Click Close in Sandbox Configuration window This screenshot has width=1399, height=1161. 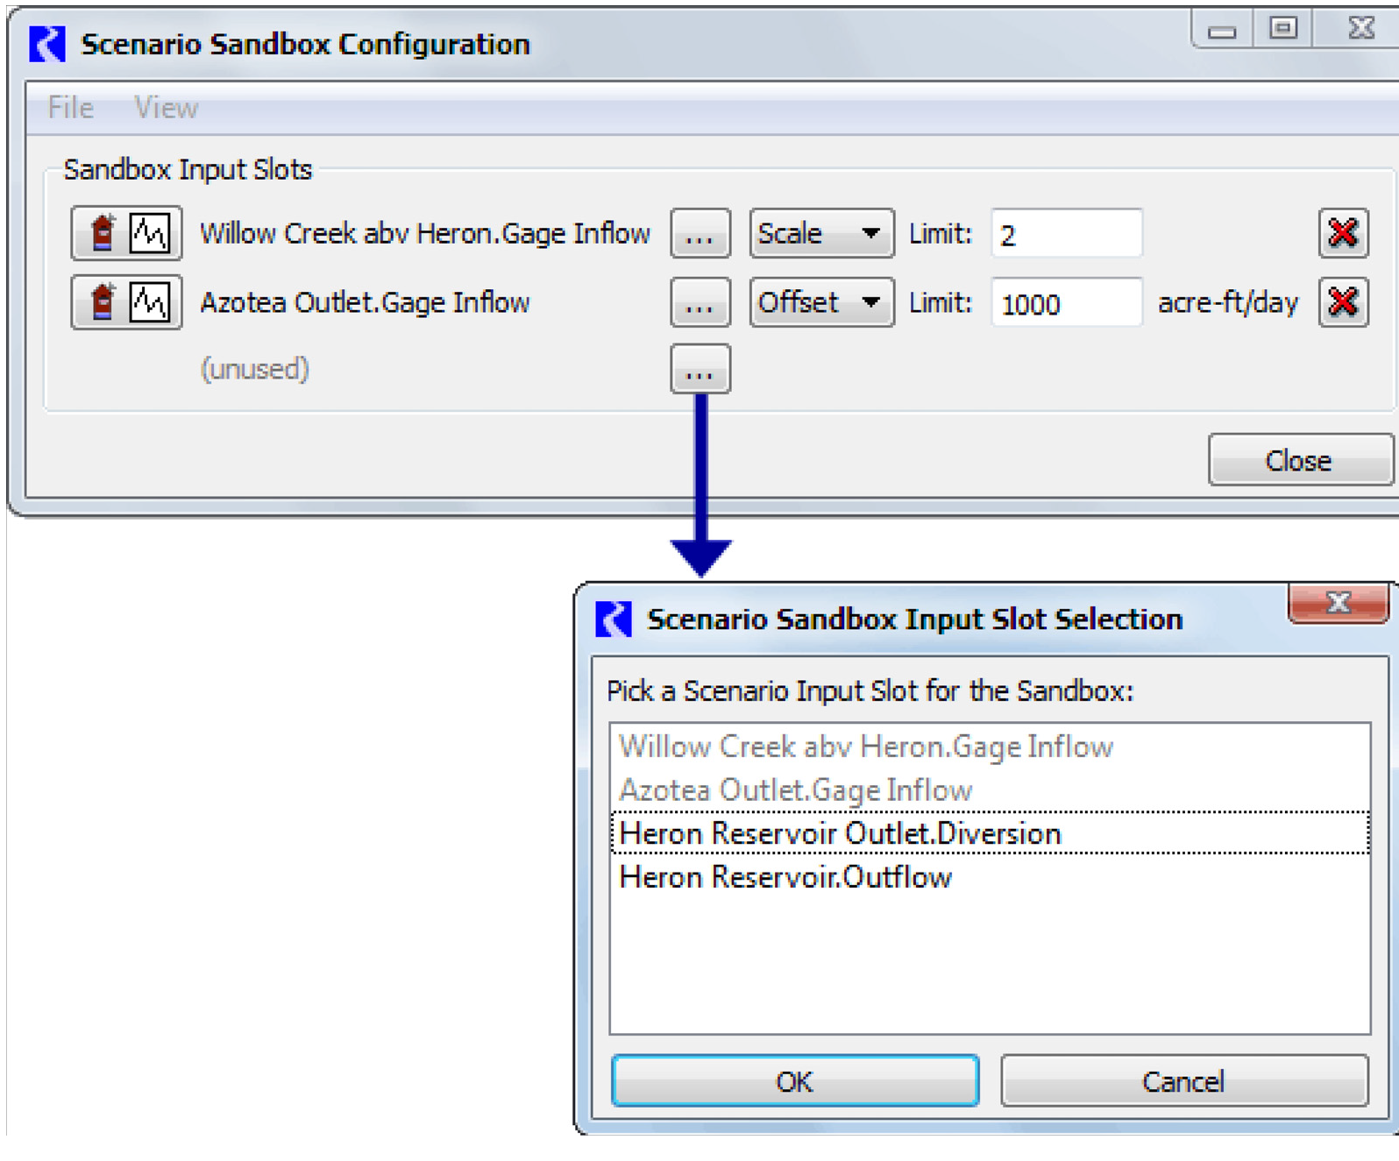pyautogui.click(x=1297, y=460)
